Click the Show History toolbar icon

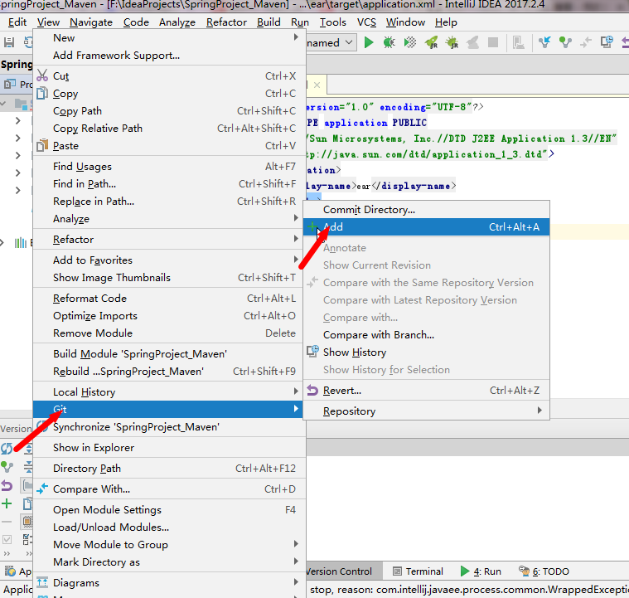(x=607, y=41)
